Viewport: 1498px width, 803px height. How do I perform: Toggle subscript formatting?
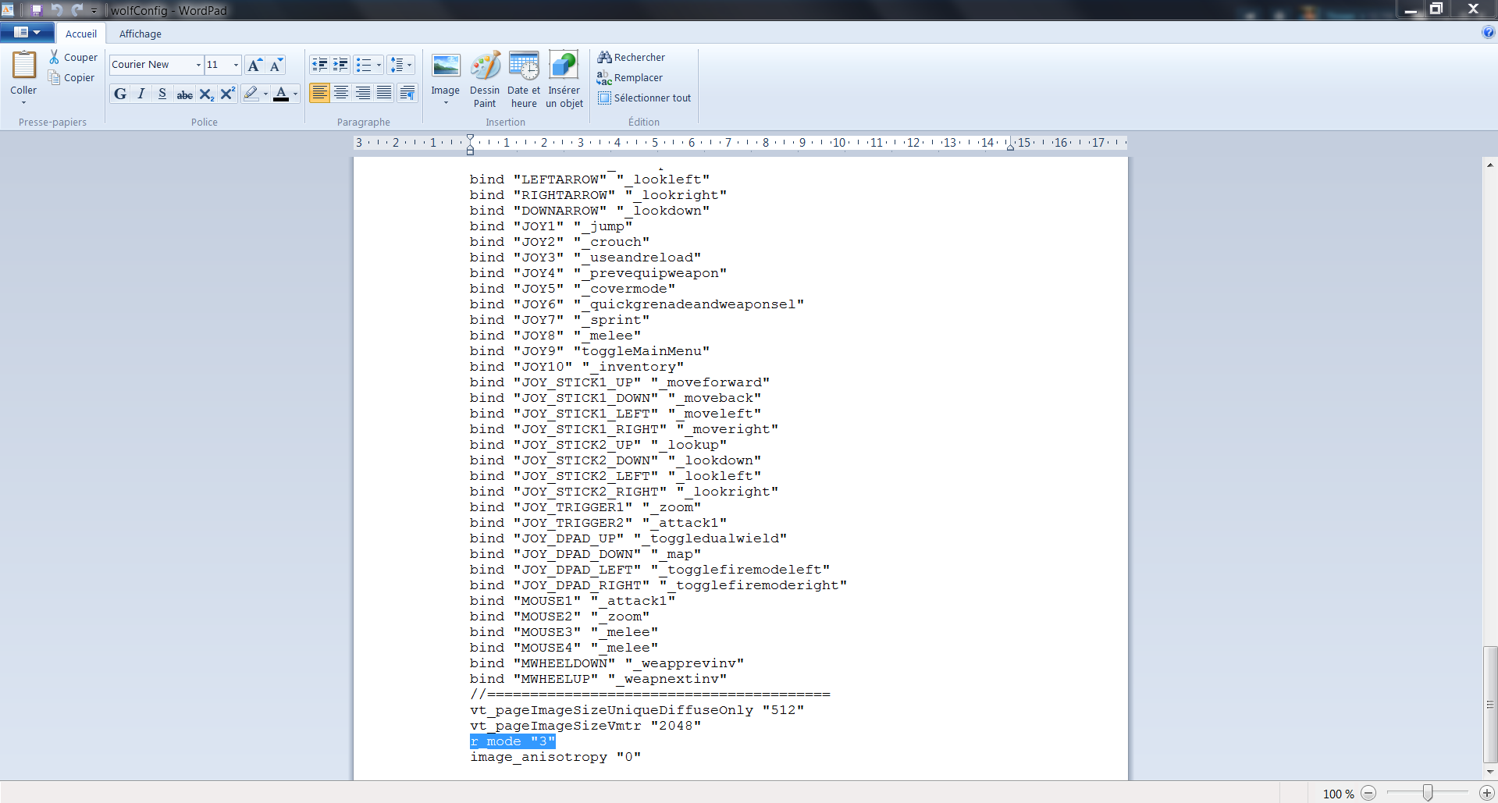click(206, 94)
